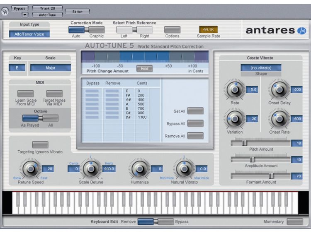Click the Variation value field 20

[252, 119]
